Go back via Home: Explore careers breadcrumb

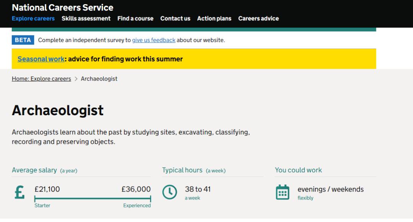(41, 79)
